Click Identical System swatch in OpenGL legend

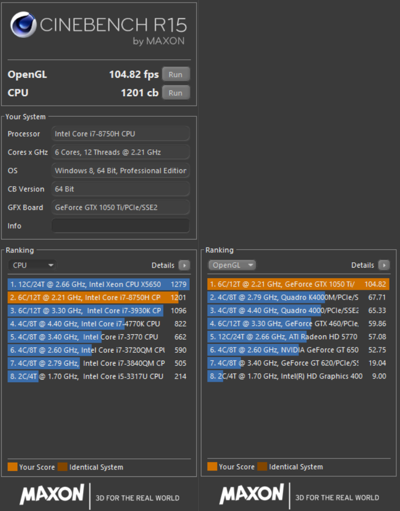click(x=262, y=467)
